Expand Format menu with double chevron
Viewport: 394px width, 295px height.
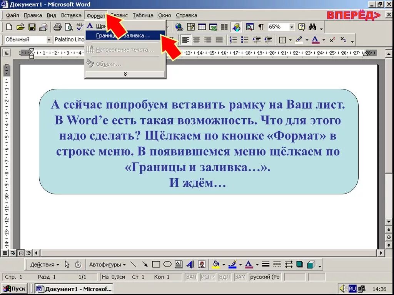pyautogui.click(x=125, y=74)
